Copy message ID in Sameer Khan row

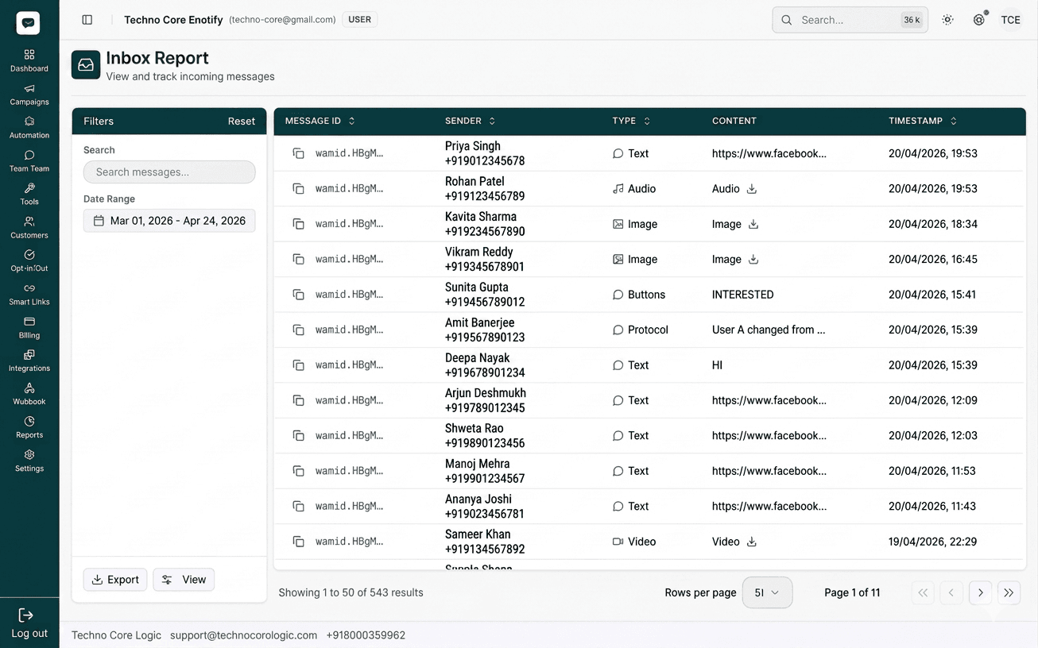pos(299,542)
